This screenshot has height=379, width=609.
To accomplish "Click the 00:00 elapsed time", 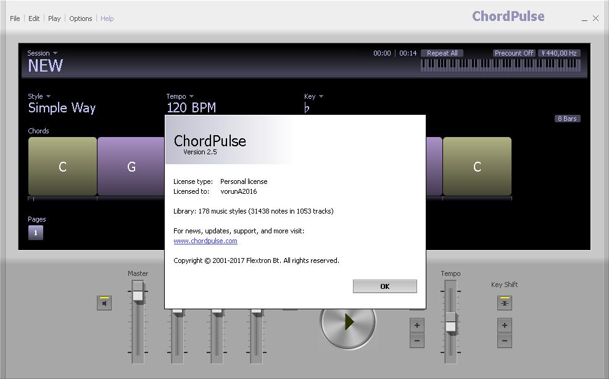I will coord(382,53).
